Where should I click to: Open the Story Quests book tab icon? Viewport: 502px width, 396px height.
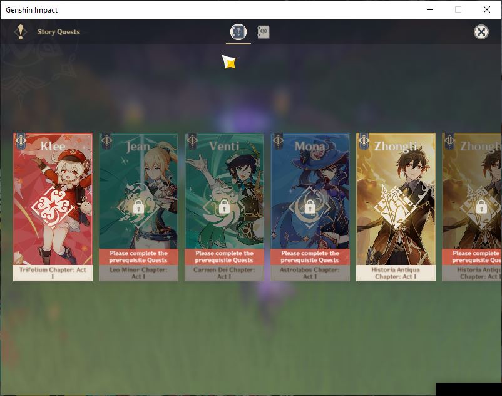(x=238, y=32)
